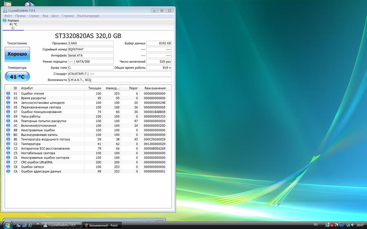Screen dimensions: 367x229
Task: Open the Вид menu
Action: click(45, 16)
